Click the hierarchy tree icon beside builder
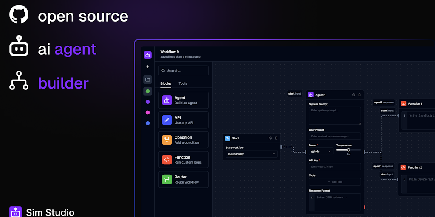This screenshot has height=217, width=435. [19, 80]
